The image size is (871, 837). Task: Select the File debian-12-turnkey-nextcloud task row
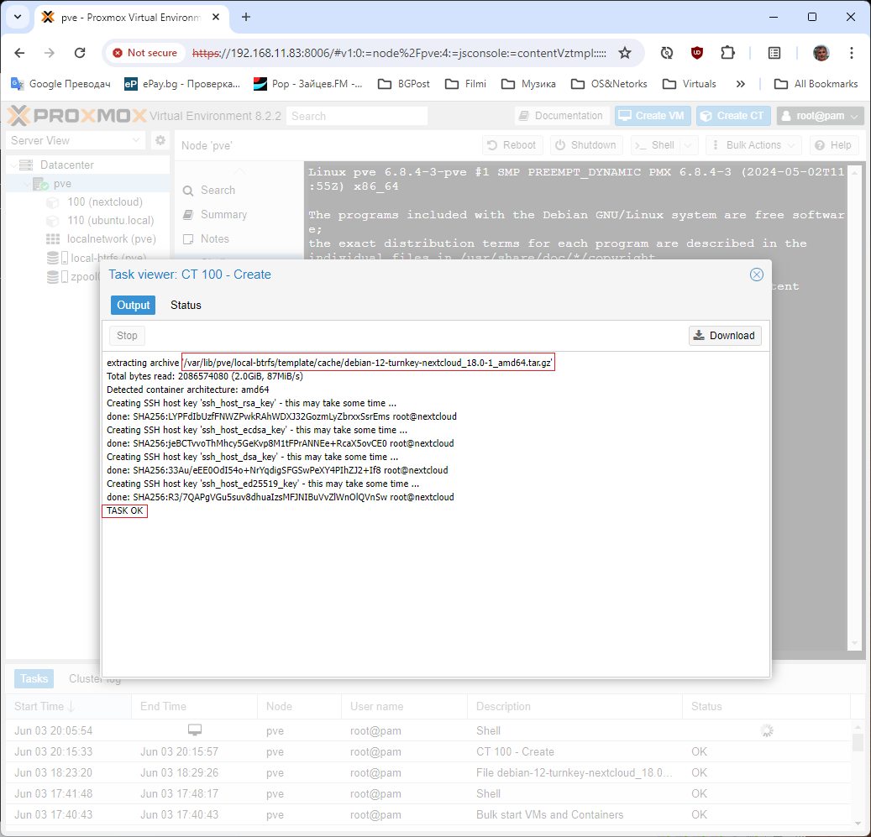(428, 772)
